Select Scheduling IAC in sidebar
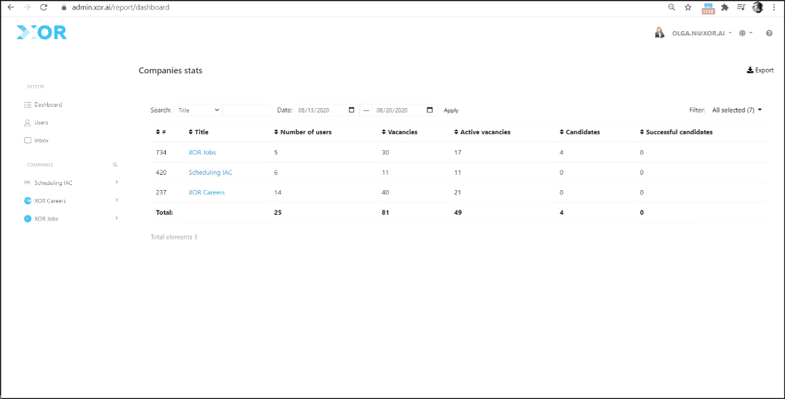Image resolution: width=785 pixels, height=399 pixels. (x=53, y=183)
